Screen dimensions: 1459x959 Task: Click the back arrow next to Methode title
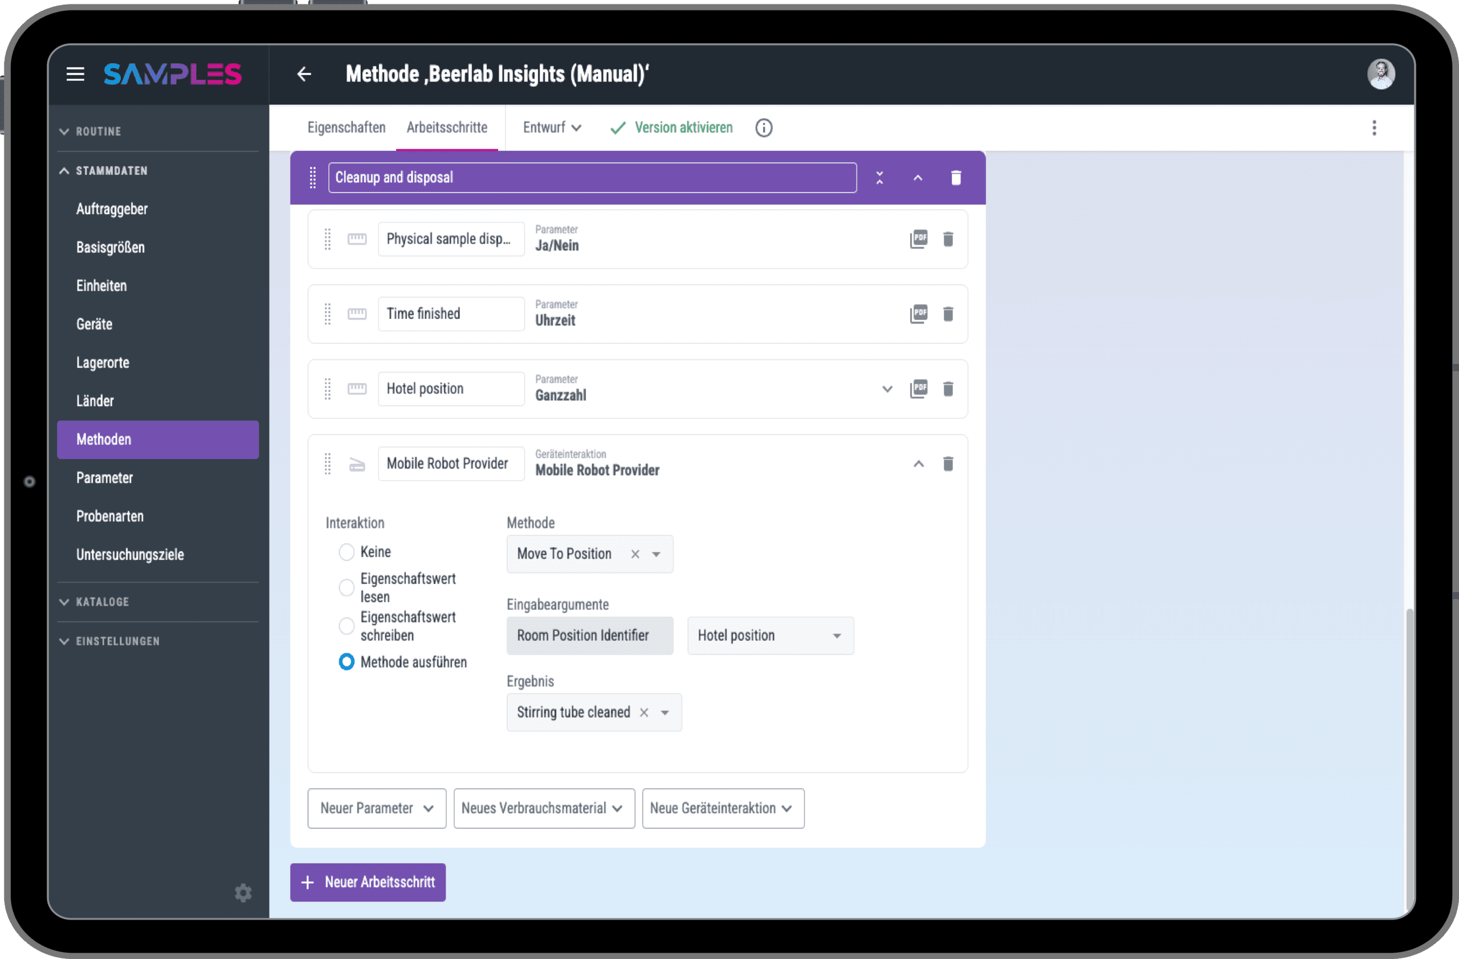click(304, 74)
